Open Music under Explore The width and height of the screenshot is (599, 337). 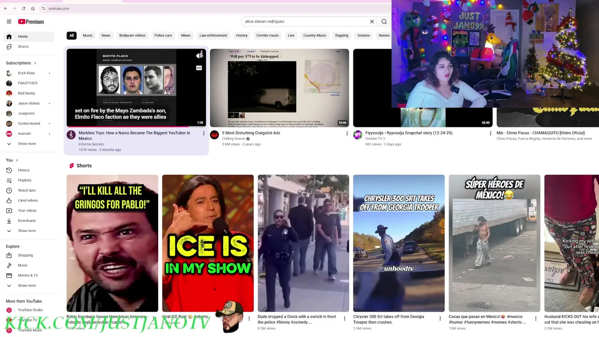click(29, 265)
